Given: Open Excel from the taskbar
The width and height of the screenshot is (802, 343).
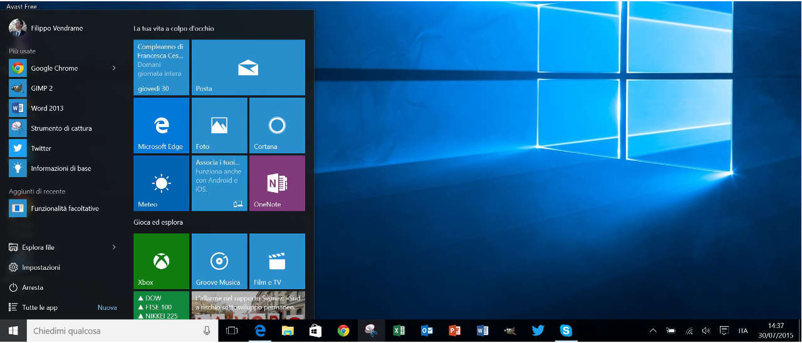Looking at the screenshot, I should pos(398,330).
